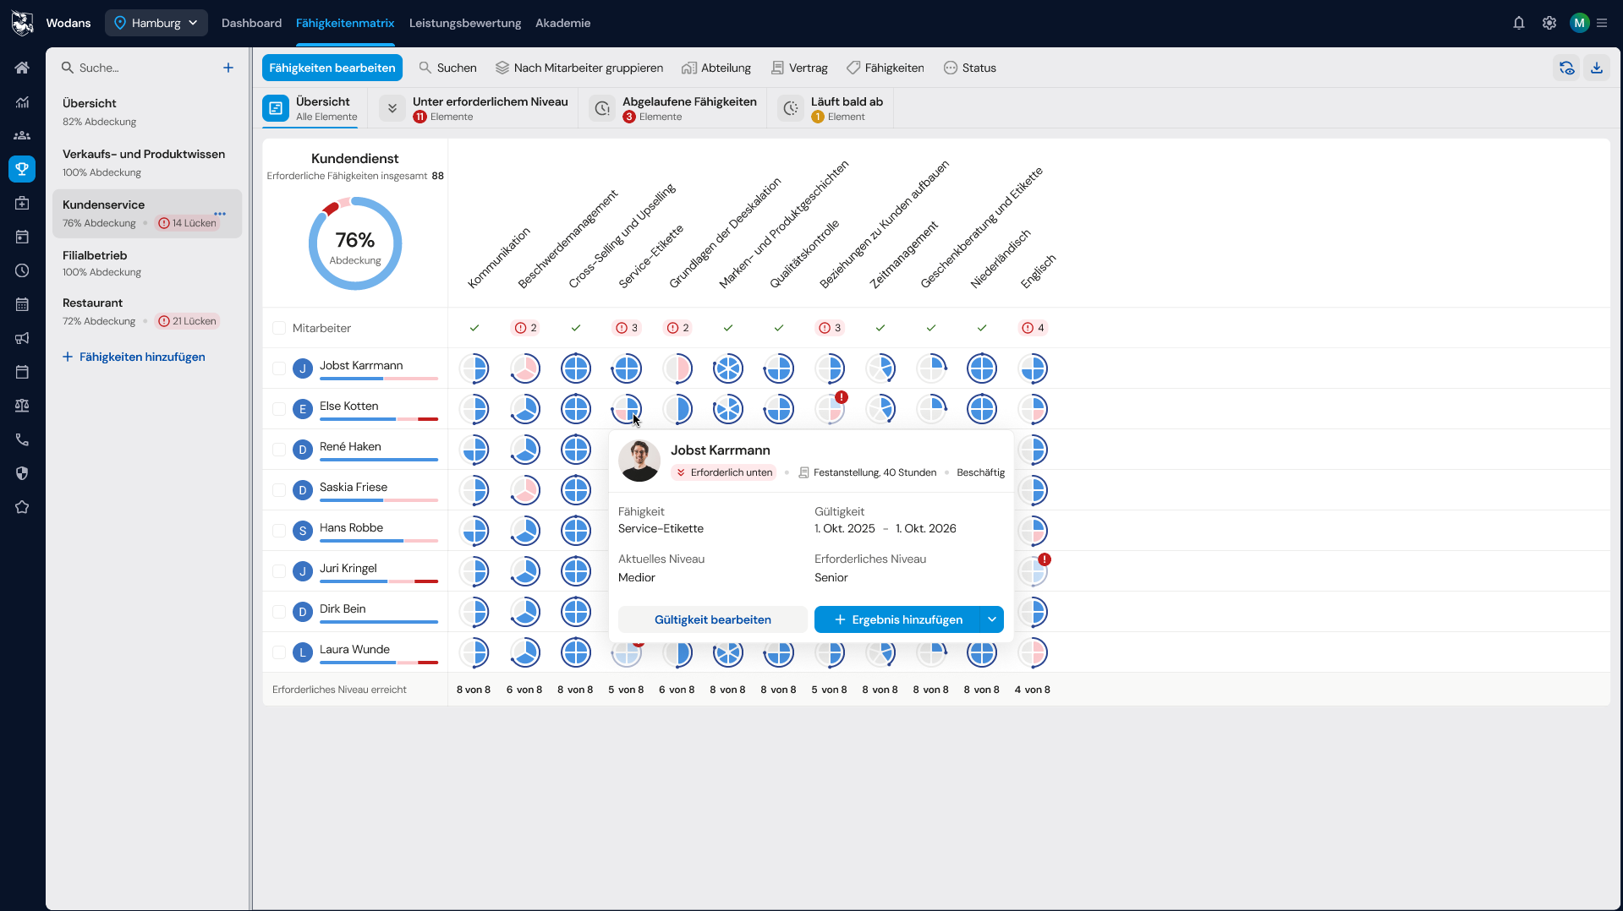This screenshot has height=911, width=1623.
Task: Switch to the Leistungsbewertung tab
Action: click(465, 23)
